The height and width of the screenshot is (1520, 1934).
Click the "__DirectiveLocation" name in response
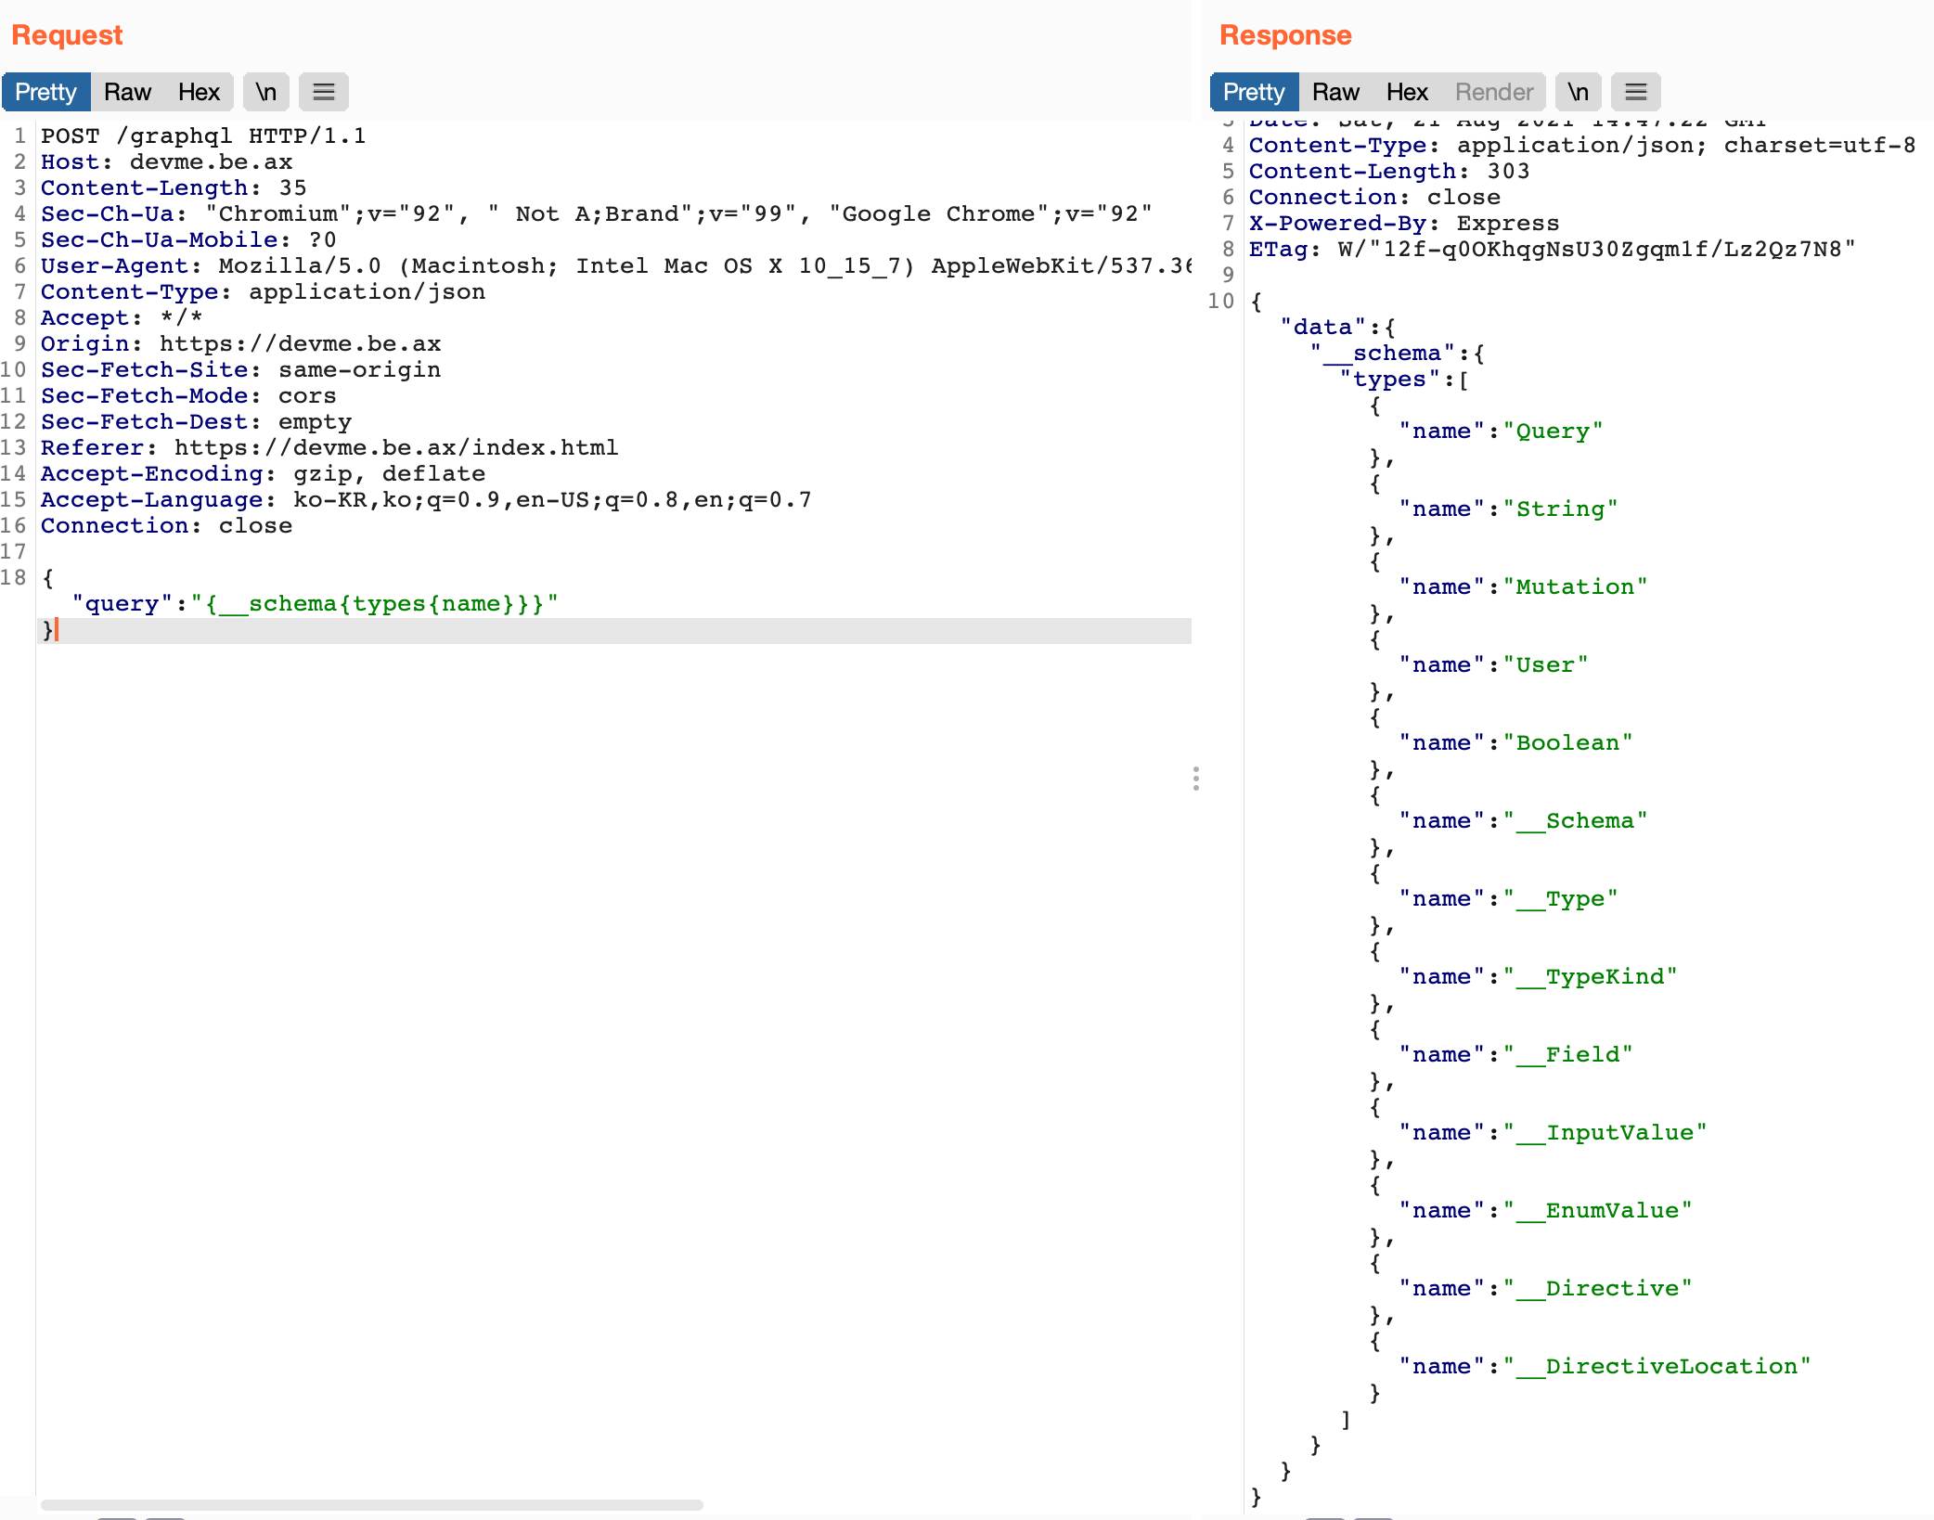(1657, 1366)
